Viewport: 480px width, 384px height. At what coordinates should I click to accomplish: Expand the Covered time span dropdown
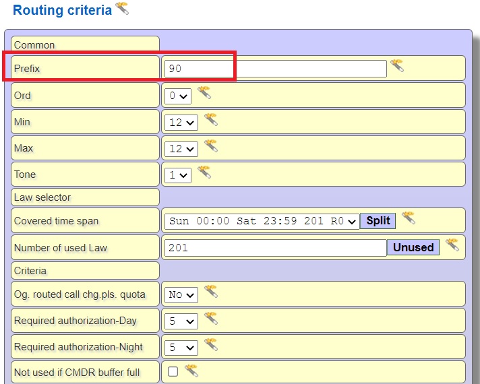tap(262, 221)
